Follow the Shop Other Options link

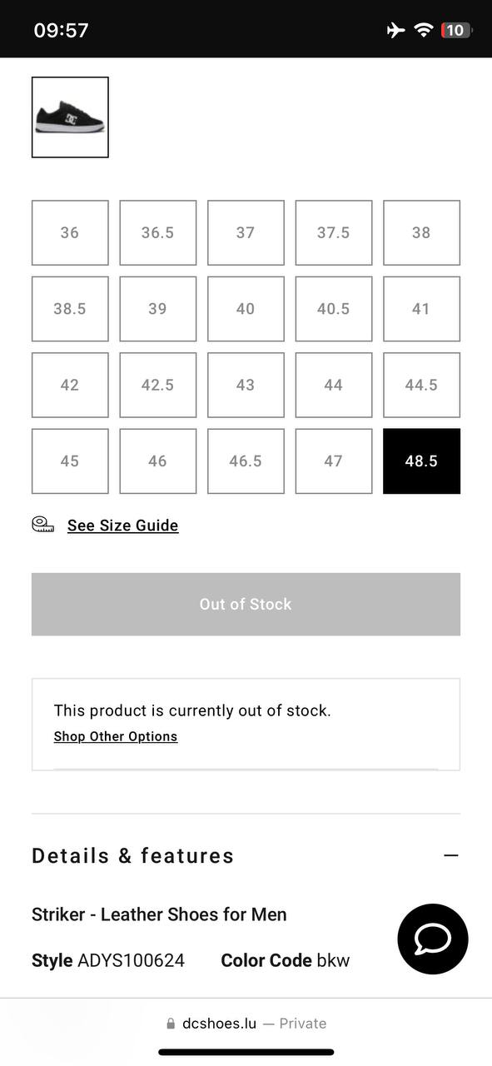coord(116,736)
